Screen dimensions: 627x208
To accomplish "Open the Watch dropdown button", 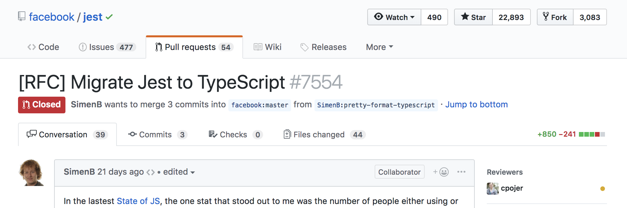I will tap(394, 17).
